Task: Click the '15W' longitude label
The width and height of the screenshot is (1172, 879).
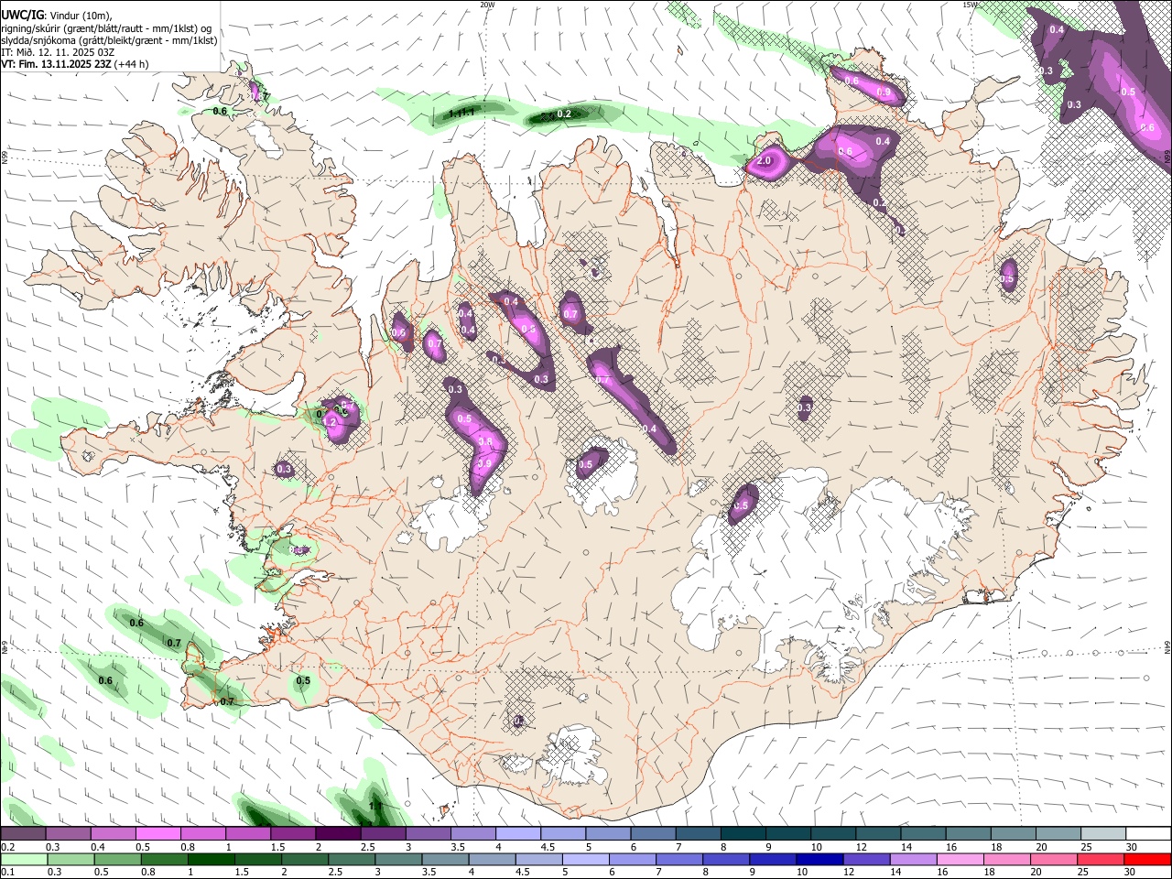Action: (x=969, y=5)
